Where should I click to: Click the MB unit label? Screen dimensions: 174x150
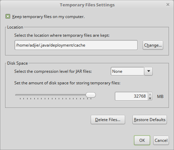[x=160, y=97]
